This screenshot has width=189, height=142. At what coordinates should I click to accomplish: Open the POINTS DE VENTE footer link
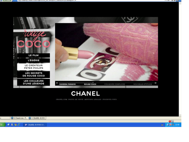[x=76, y=99]
